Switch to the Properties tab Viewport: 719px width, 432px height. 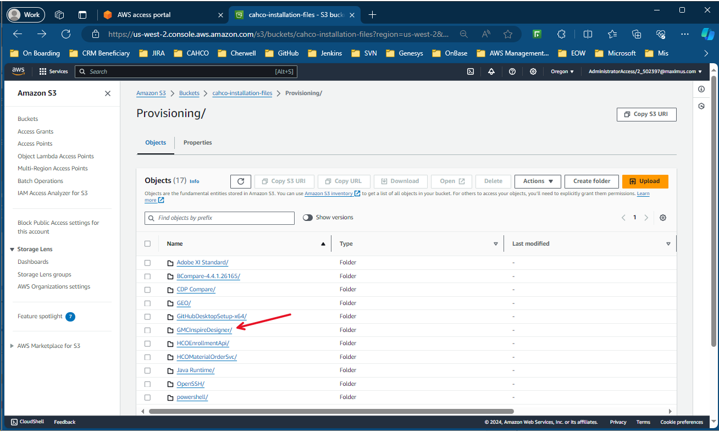pyautogui.click(x=198, y=142)
